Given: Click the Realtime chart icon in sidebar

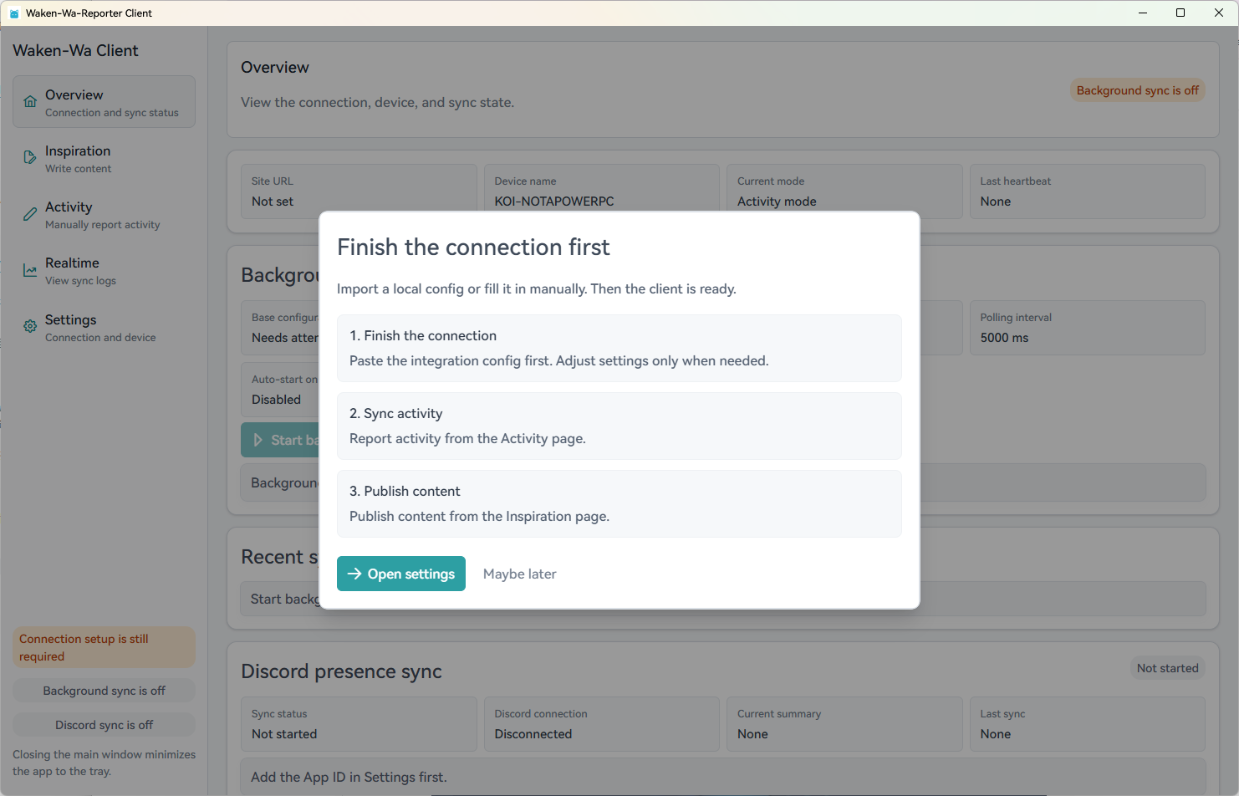Looking at the screenshot, I should (x=30, y=270).
